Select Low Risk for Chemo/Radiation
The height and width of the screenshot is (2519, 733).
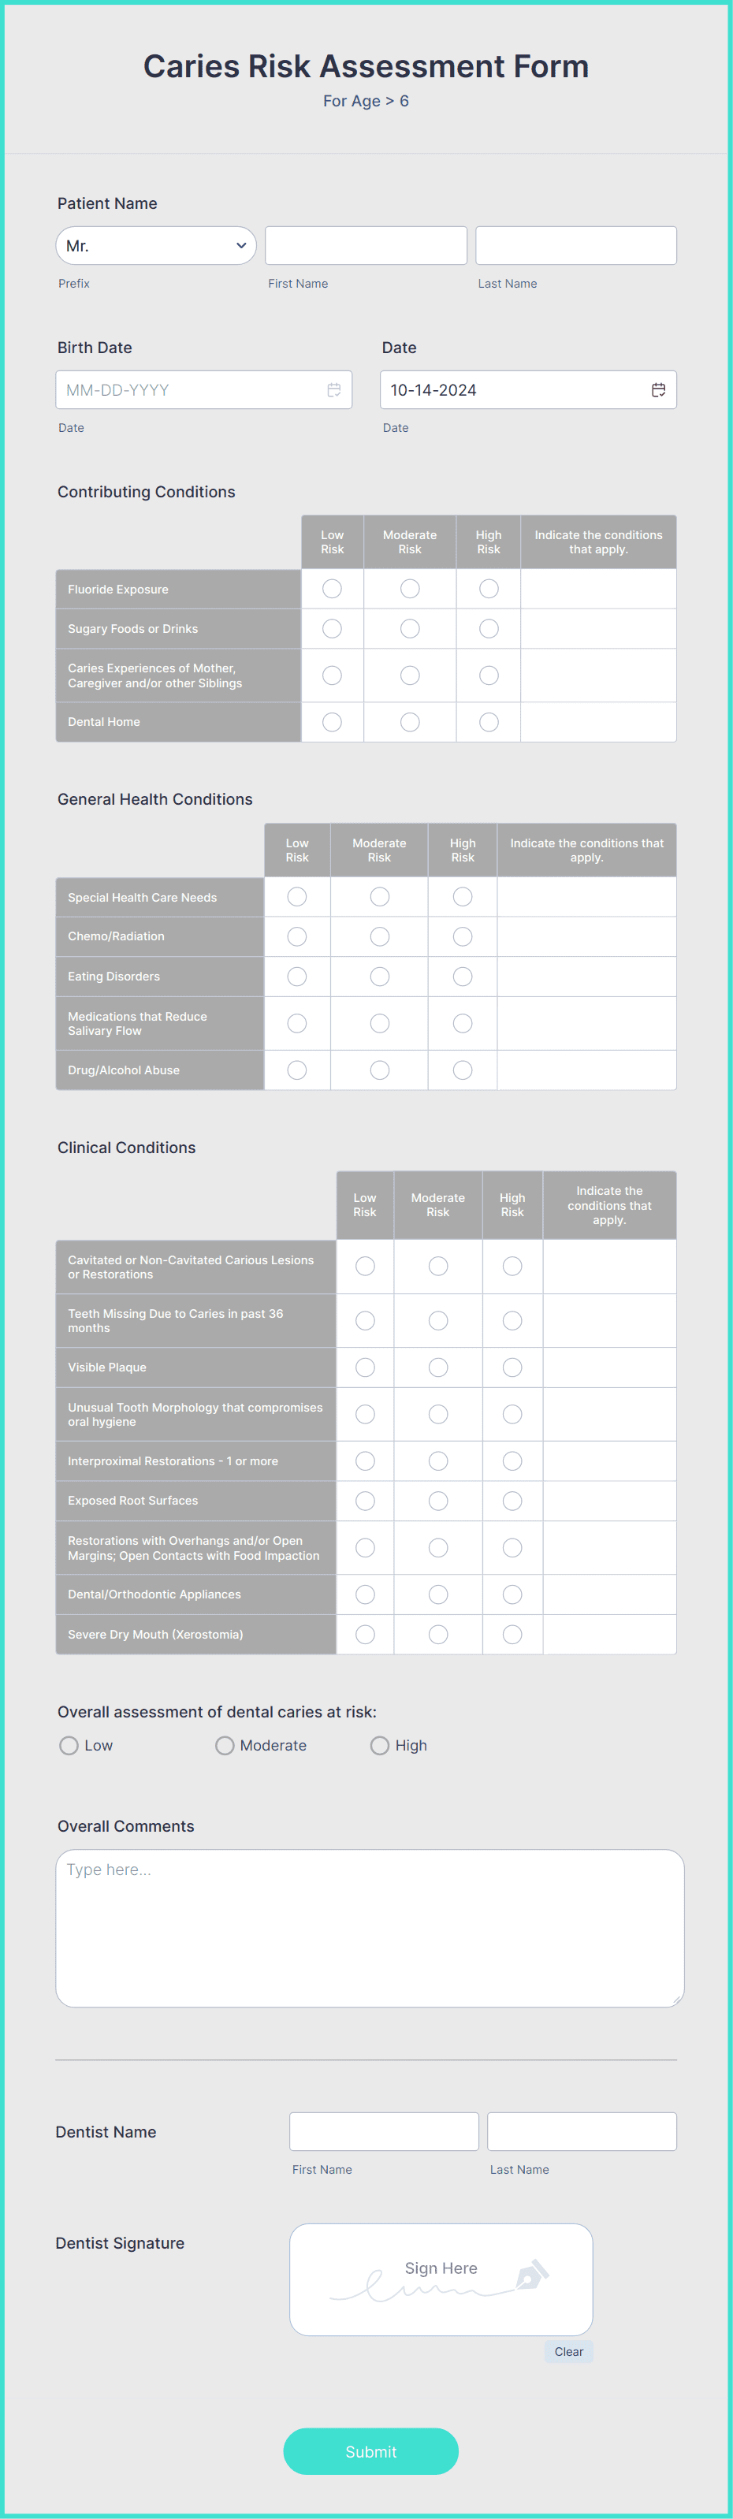tap(296, 936)
